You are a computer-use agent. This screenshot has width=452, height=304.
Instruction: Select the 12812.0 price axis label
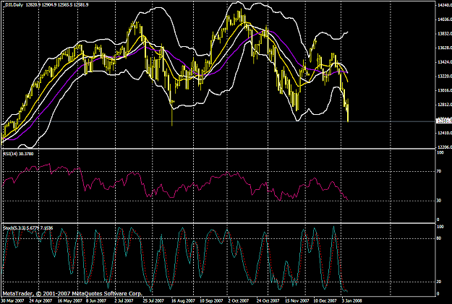[x=445, y=105]
